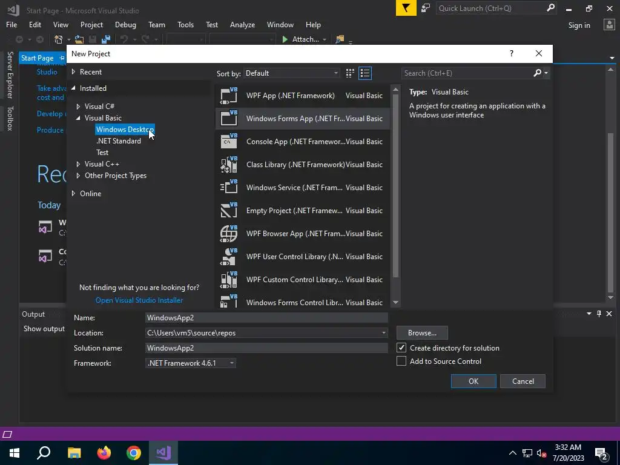Expand the Recent node

[x=73, y=71]
